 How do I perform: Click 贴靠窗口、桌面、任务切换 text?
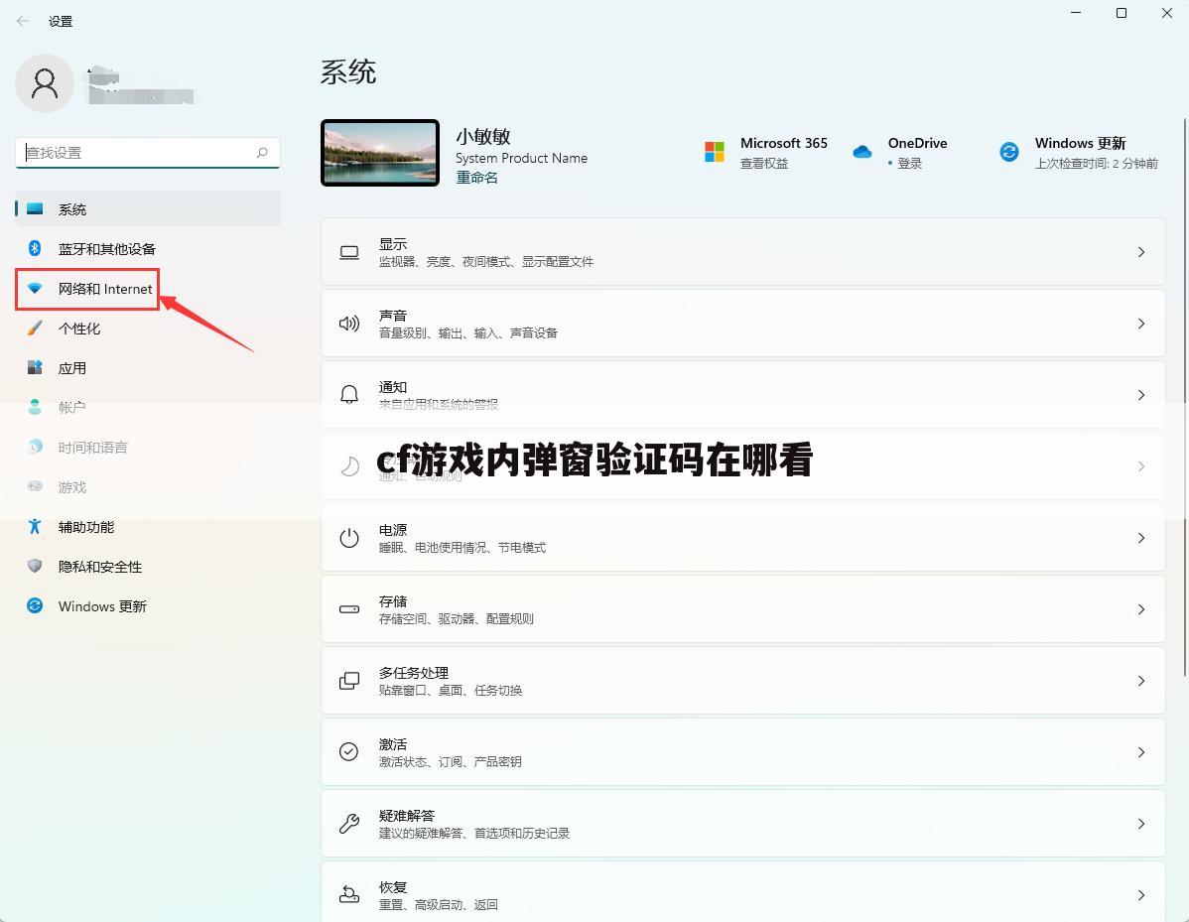(x=451, y=690)
